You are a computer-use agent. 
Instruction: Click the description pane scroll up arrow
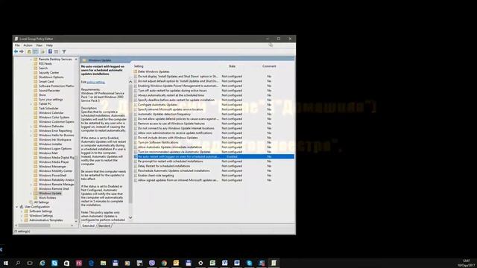tap(130, 82)
